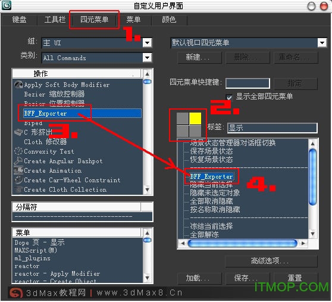The height and width of the screenshot is (302, 332).
Task: Click the Create Animation icon
Action: [18, 170]
